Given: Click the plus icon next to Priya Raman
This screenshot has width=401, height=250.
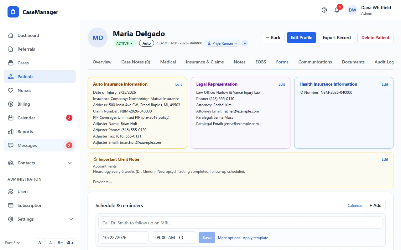Looking at the screenshot, I should click(245, 43).
